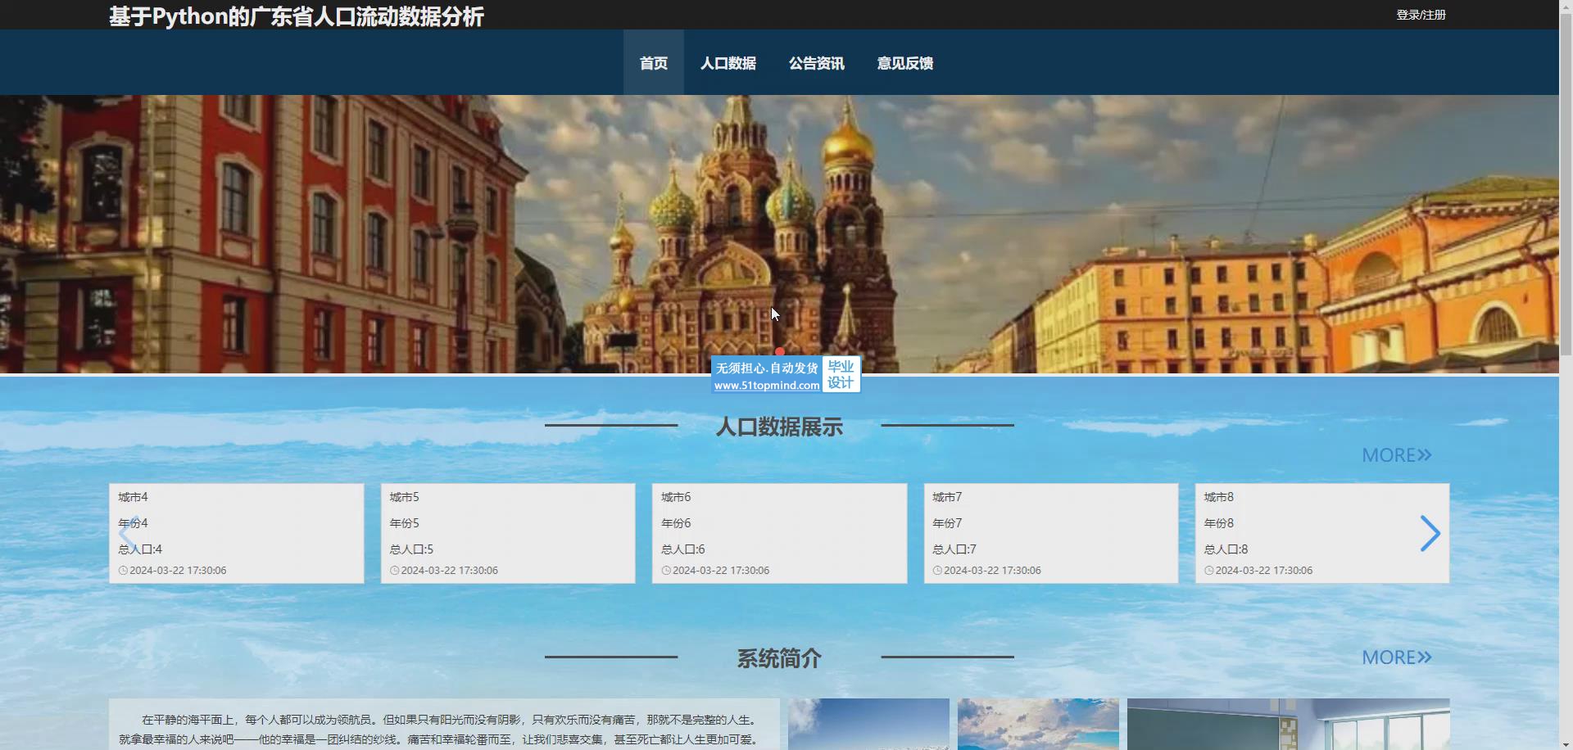Open the 城市6 data card
1573x750 pixels.
click(779, 533)
